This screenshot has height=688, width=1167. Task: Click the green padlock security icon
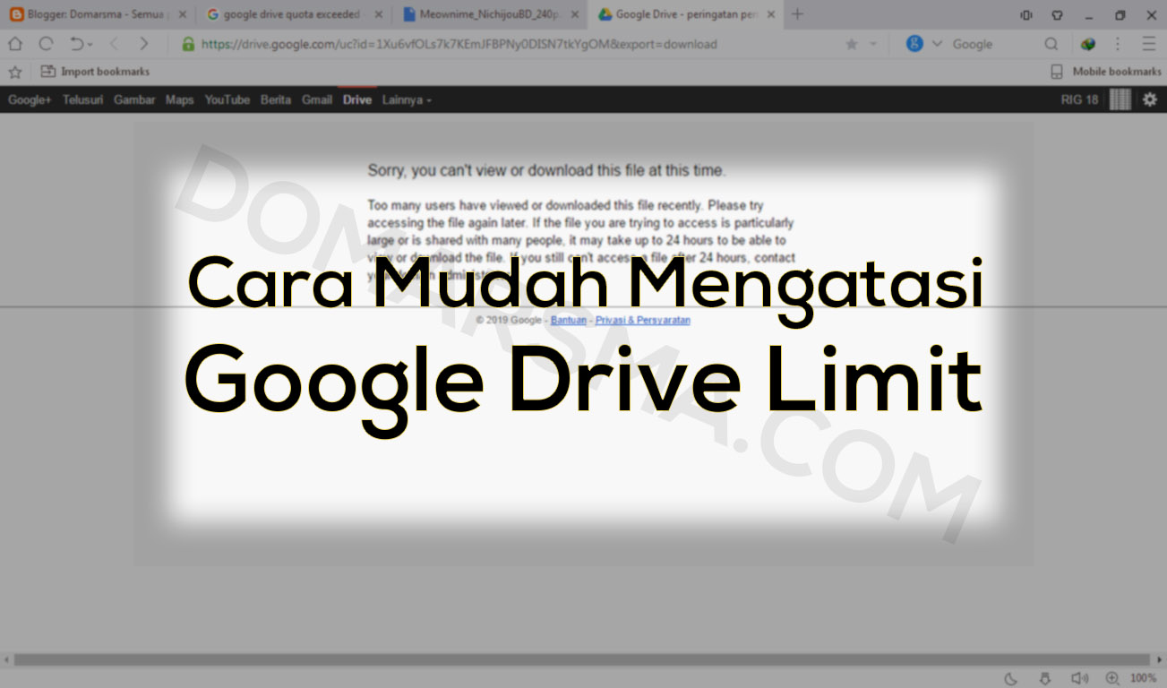point(188,44)
